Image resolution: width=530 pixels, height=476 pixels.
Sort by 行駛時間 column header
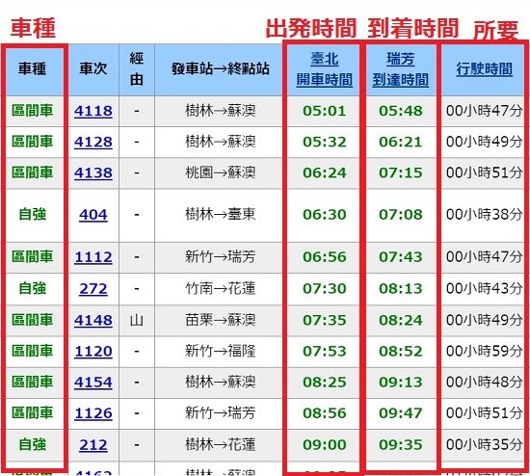pyautogui.click(x=485, y=69)
